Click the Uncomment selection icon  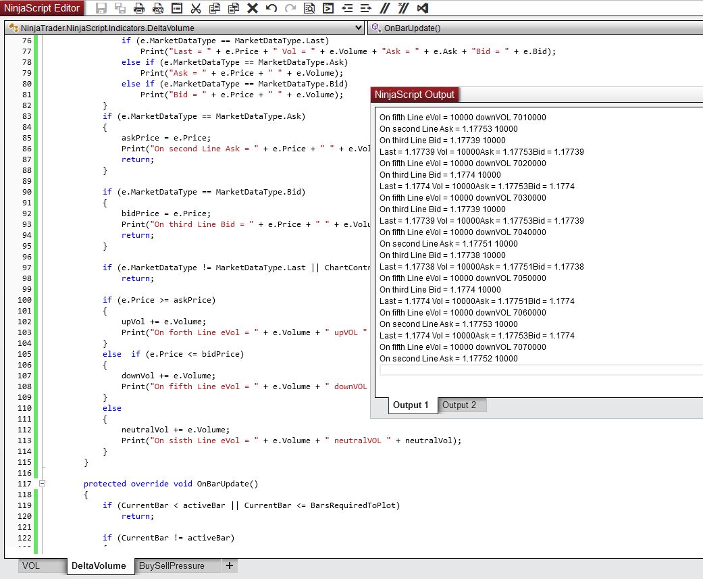tap(403, 9)
